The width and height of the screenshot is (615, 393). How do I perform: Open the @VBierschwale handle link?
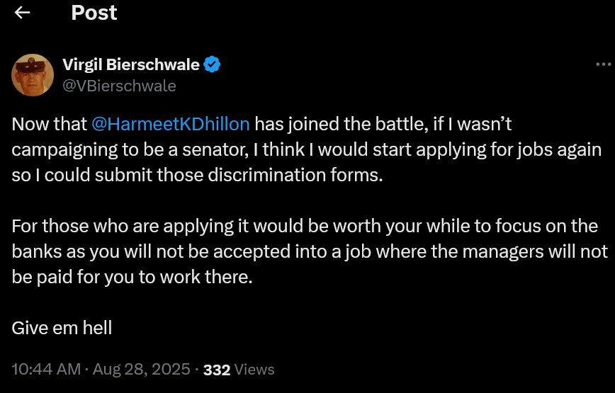coord(119,86)
